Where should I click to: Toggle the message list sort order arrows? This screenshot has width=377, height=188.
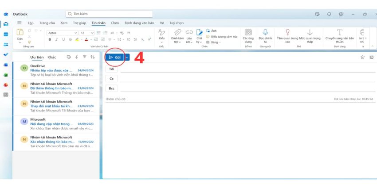pos(93,57)
